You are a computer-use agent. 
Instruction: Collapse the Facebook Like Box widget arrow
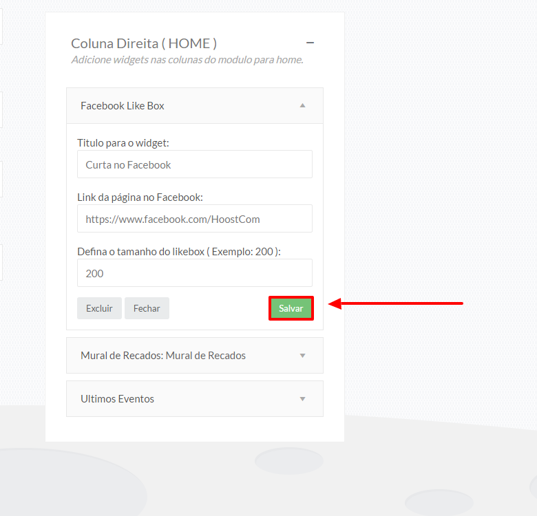[302, 105]
